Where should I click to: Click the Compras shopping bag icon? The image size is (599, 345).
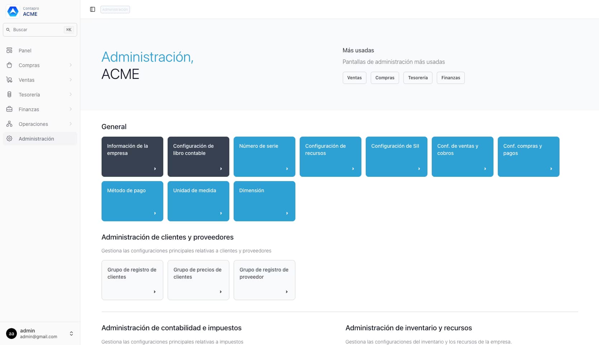[x=9, y=65]
